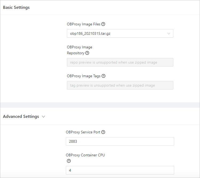
Task: Click the down arrow in image files selector
Action: point(169,33)
